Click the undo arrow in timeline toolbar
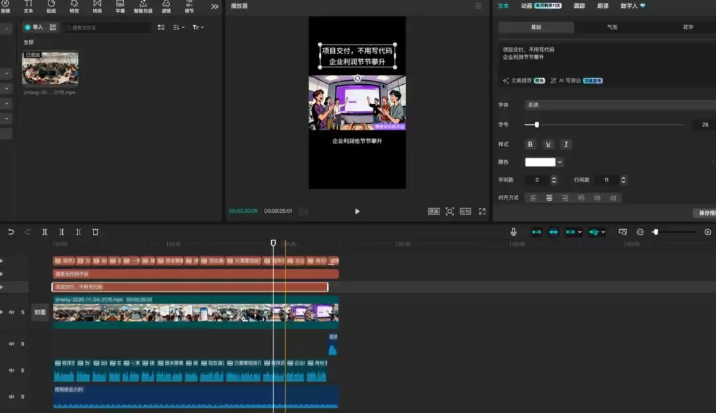This screenshot has width=716, height=413. 11,232
